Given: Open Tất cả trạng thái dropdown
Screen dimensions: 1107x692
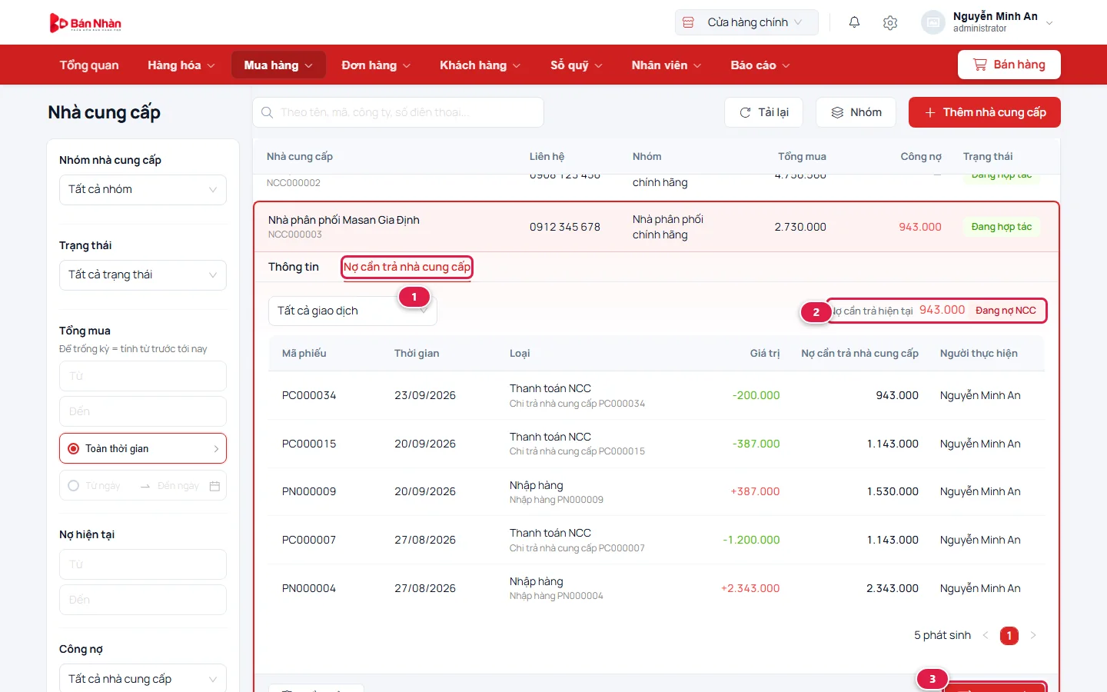Looking at the screenshot, I should (143, 274).
